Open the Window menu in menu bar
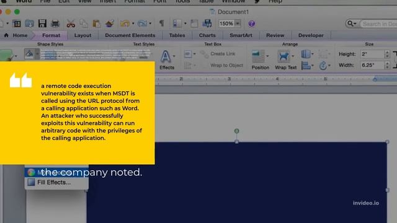Image resolution: width=397 pixels, height=223 pixels. point(233,1)
